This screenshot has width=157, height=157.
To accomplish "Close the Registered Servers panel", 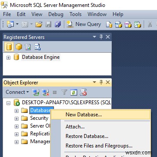I will coord(108,37).
